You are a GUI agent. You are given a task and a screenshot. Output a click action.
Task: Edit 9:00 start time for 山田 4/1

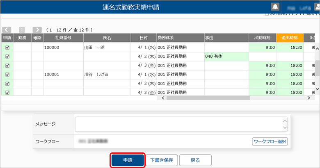coord(263,48)
